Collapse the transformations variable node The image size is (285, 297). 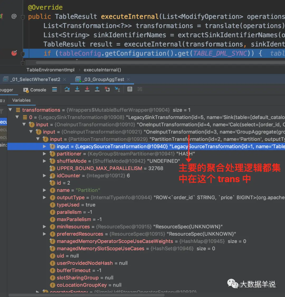point(10,110)
